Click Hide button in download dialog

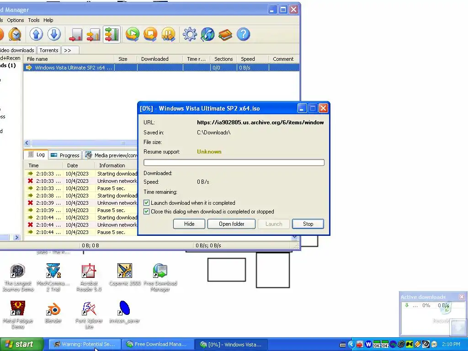coord(189,224)
